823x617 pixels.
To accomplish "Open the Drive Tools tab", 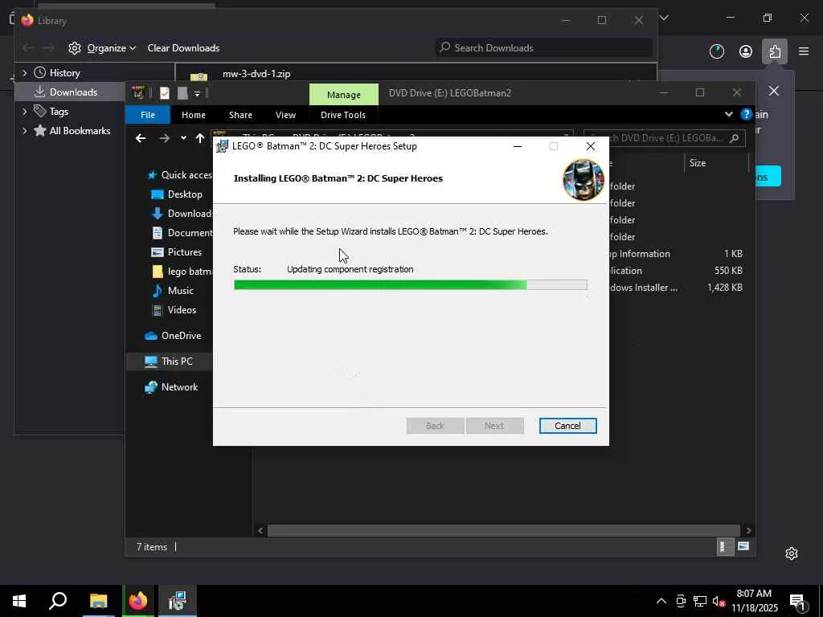I will [x=342, y=114].
